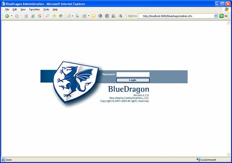Open the Edit icon dropdown arrow
This screenshot has height=163, width=232.
coord(89,16)
